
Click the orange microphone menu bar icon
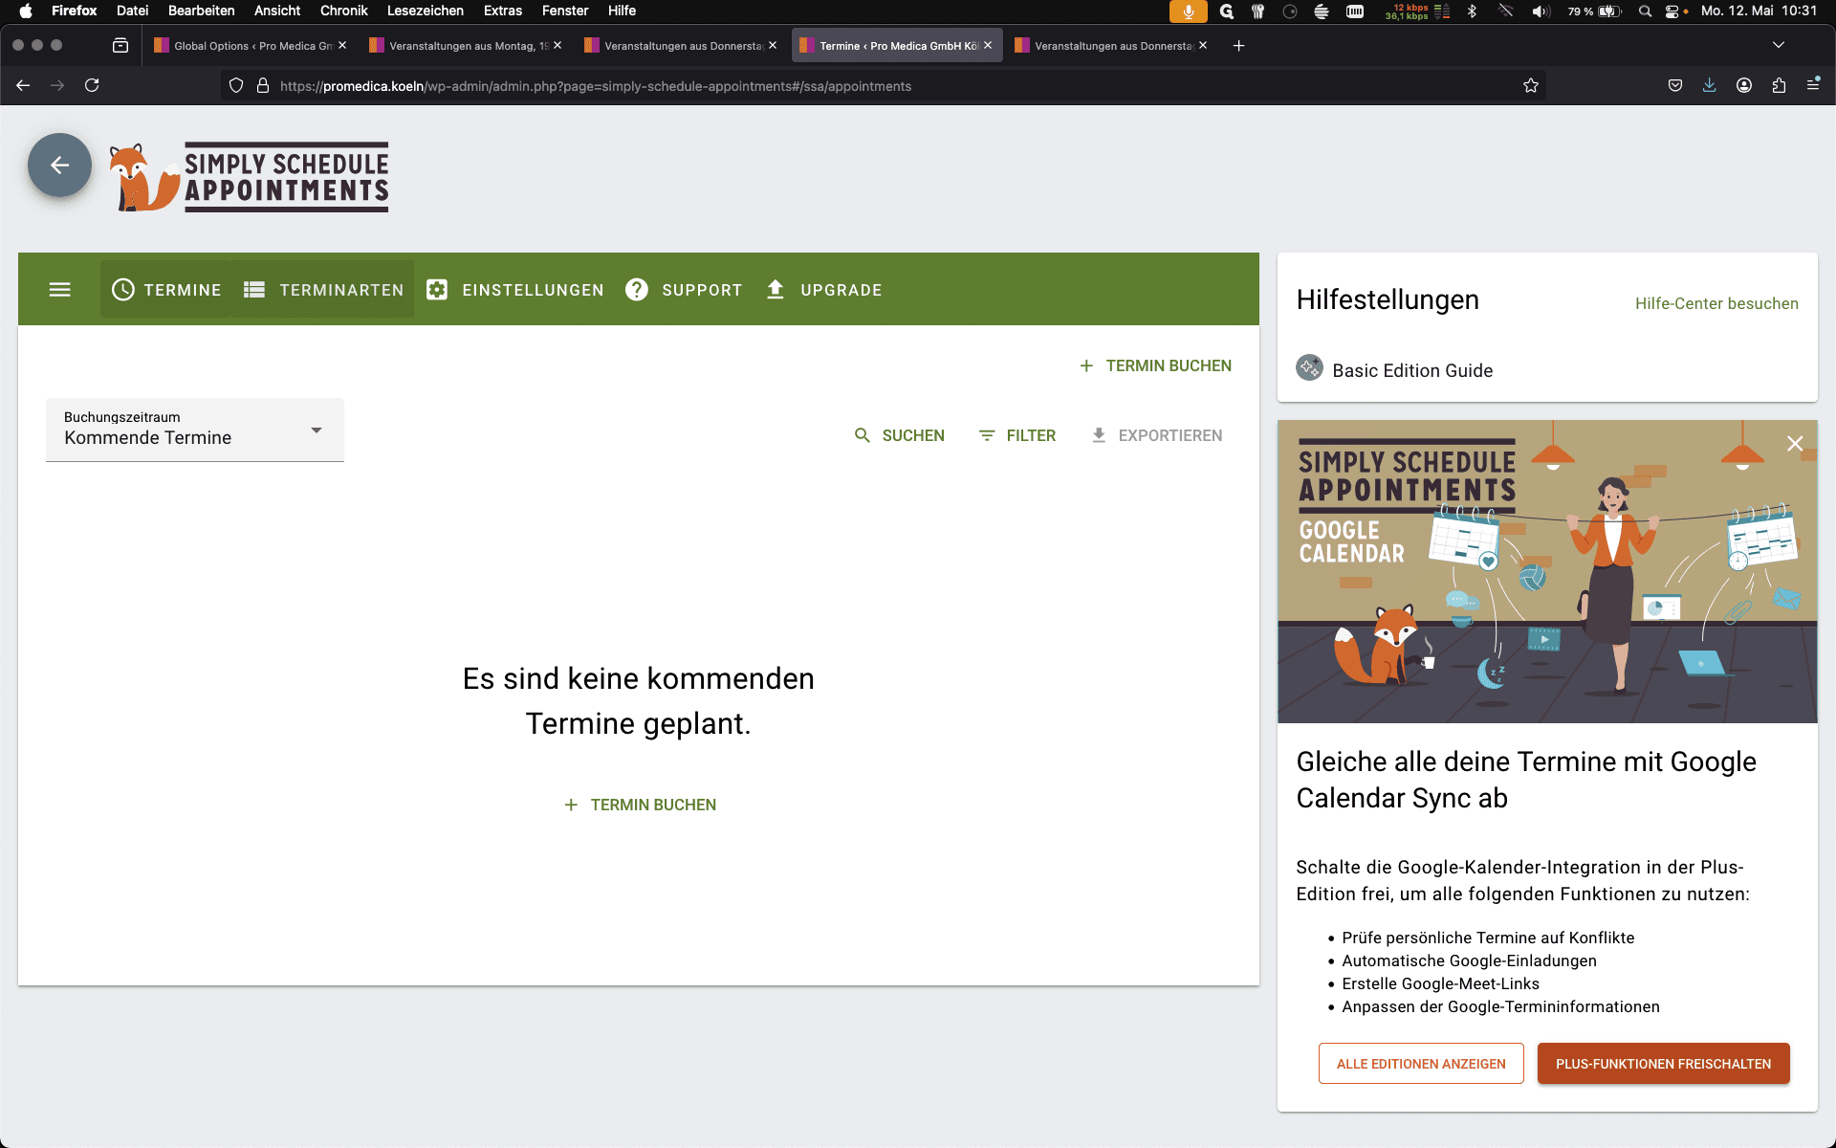(1189, 11)
